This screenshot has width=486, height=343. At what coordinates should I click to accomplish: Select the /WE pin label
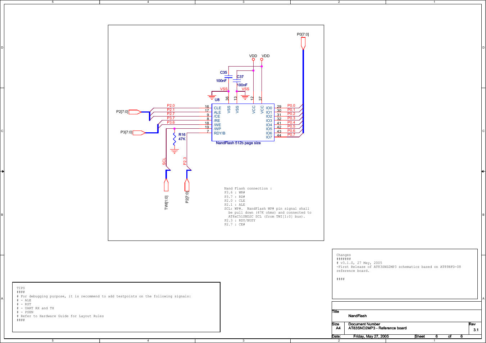point(217,125)
